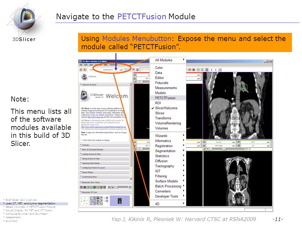Screen dimensions: 302x227
Task: Click the layout grid icon in the toolbar
Action: click(x=207, y=70)
